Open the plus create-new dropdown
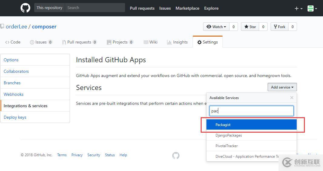The height and width of the screenshot is (171, 323). pyautogui.click(x=298, y=8)
